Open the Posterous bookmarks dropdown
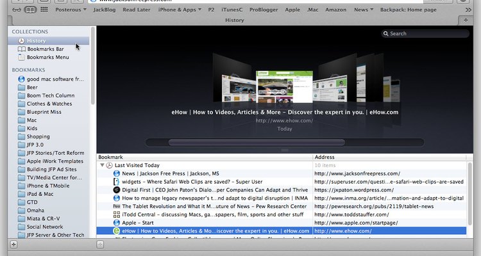The width and height of the screenshot is (481, 256). (71, 10)
